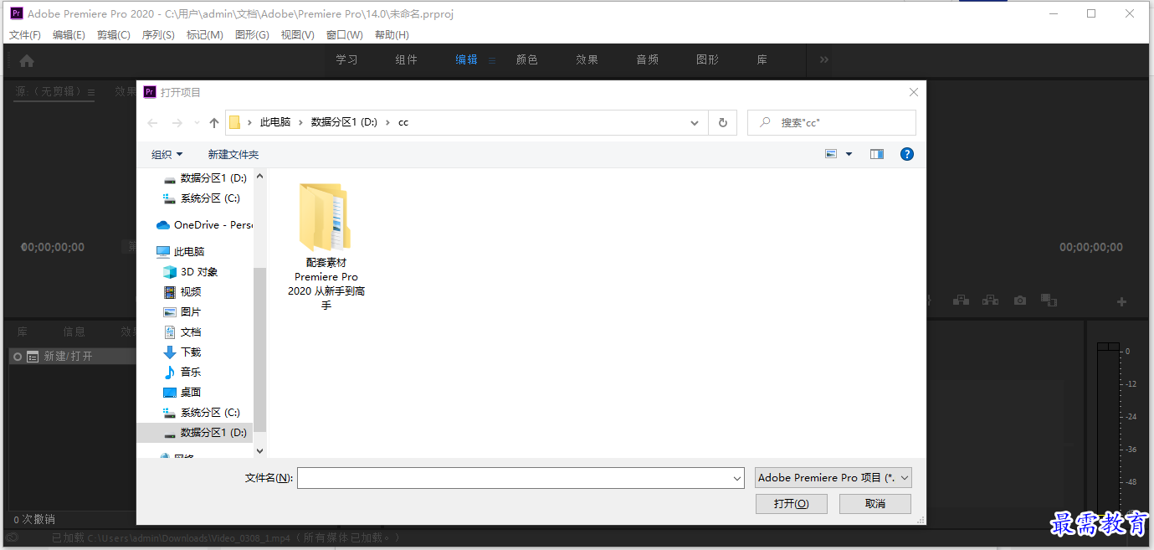The height and width of the screenshot is (550, 1154).
Task: Open the 帮助(H) menu
Action: tap(392, 34)
